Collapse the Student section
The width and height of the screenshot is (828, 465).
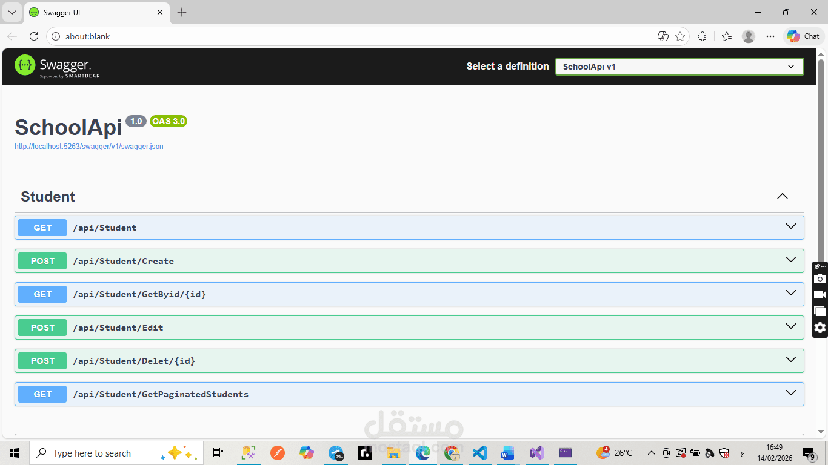pyautogui.click(x=782, y=196)
